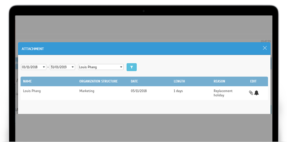Click the bell notification icon
Viewport: 287px width, 142px height.
pos(257,93)
